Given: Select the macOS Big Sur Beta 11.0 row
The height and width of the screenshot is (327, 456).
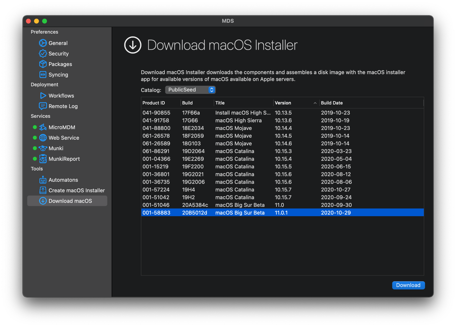Looking at the screenshot, I should tap(240, 205).
